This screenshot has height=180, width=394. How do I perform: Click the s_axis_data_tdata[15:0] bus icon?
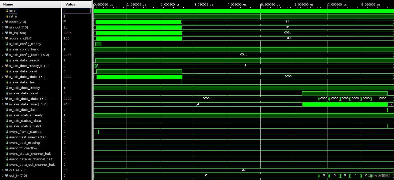click(7, 77)
